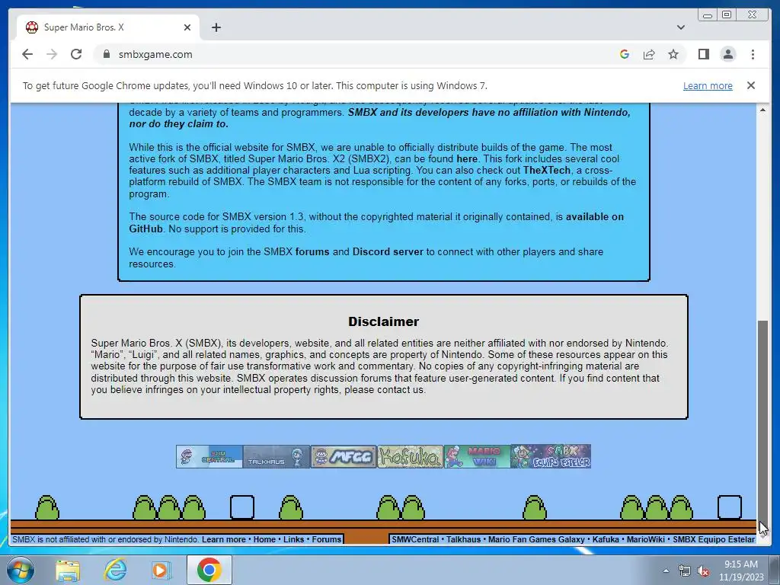Image resolution: width=780 pixels, height=585 pixels.
Task: Open the 'available on GitHub' link
Action: tap(594, 217)
